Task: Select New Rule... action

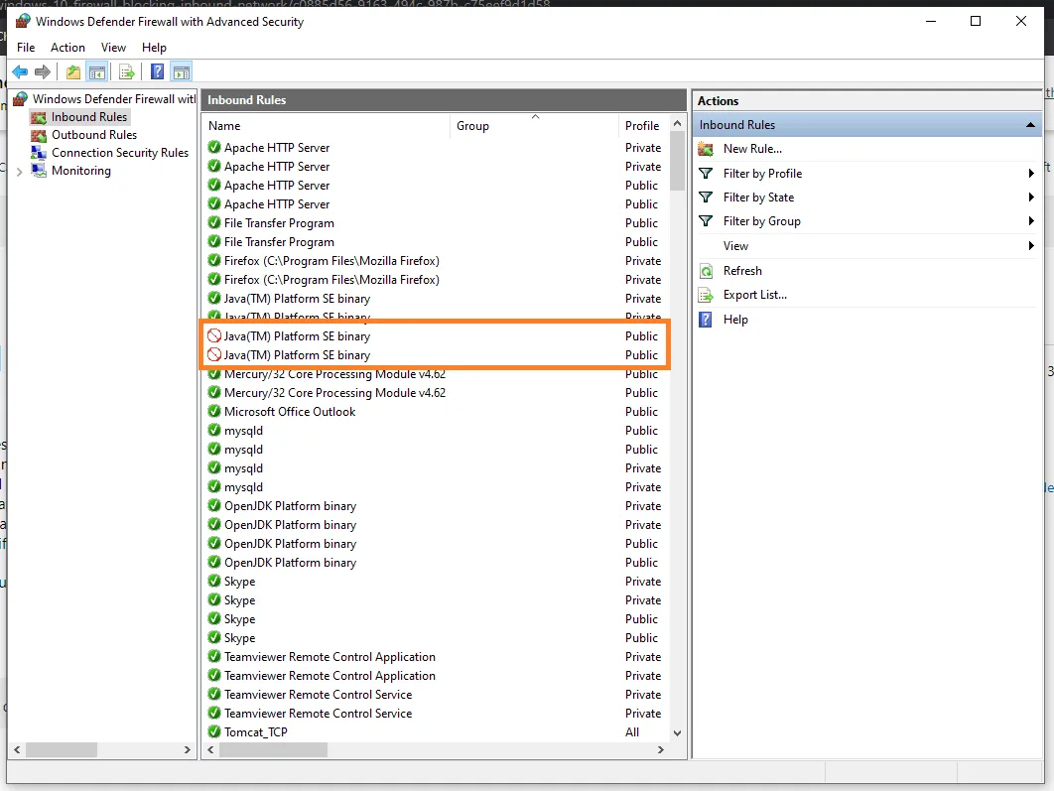Action: (x=752, y=149)
